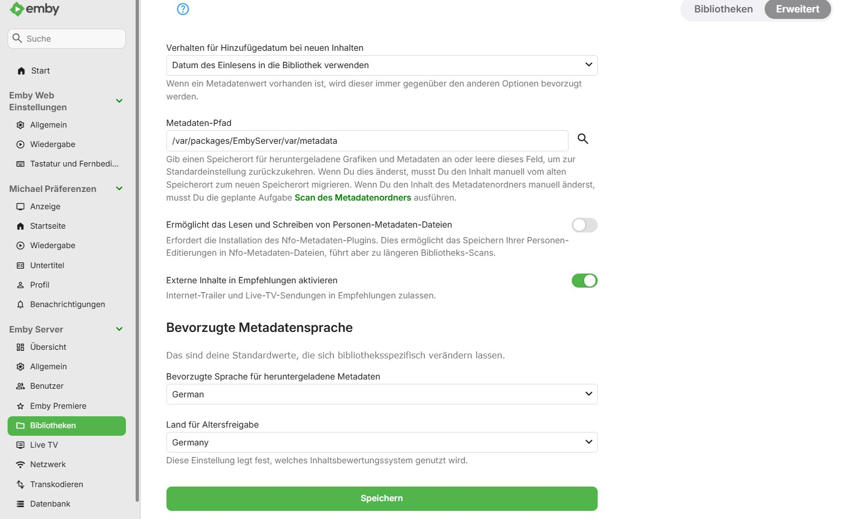Open the Hinzufügedatum behavior dropdown
The image size is (863, 519).
382,65
